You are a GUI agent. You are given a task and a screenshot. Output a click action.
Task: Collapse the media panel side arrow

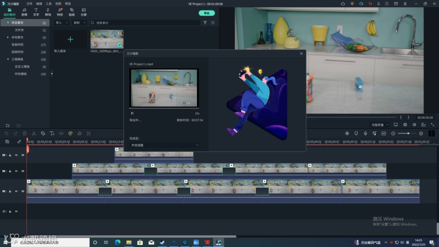(x=52, y=74)
